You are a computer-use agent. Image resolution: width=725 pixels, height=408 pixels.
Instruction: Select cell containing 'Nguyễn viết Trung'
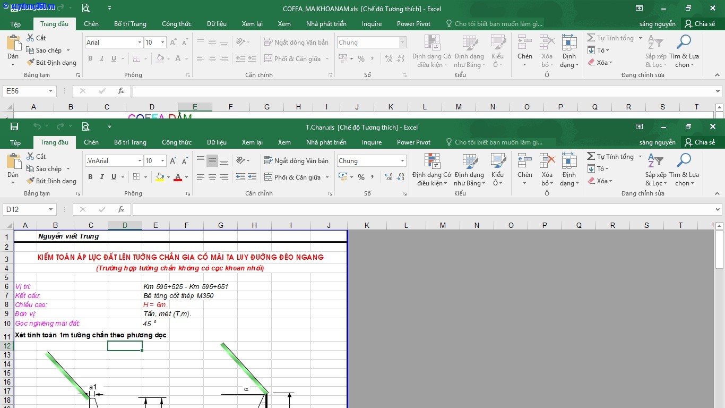pyautogui.click(x=68, y=236)
